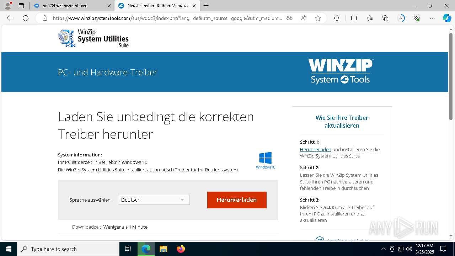Click the 'Sprache auswählen:' label

click(x=91, y=200)
